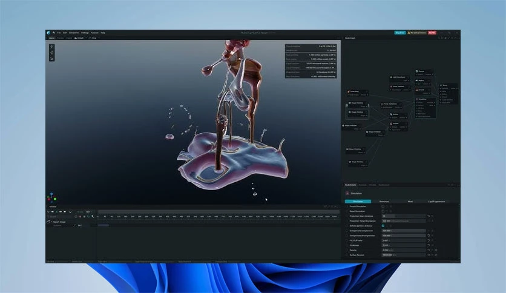Click the red ALPHA badge
Image resolution: width=506 pixels, height=293 pixels.
(432, 33)
